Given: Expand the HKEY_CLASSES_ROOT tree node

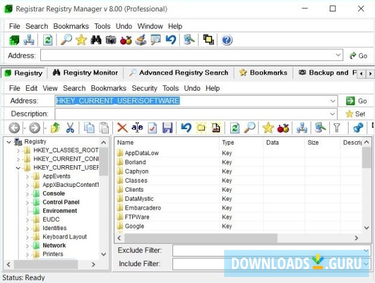Looking at the screenshot, I should [18, 151].
